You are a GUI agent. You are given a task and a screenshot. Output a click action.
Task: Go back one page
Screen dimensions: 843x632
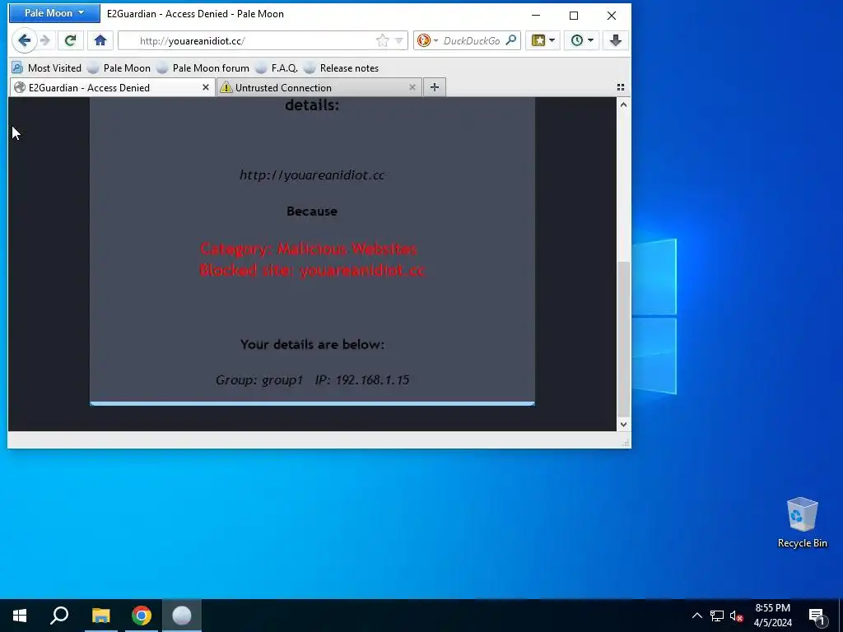(x=24, y=40)
